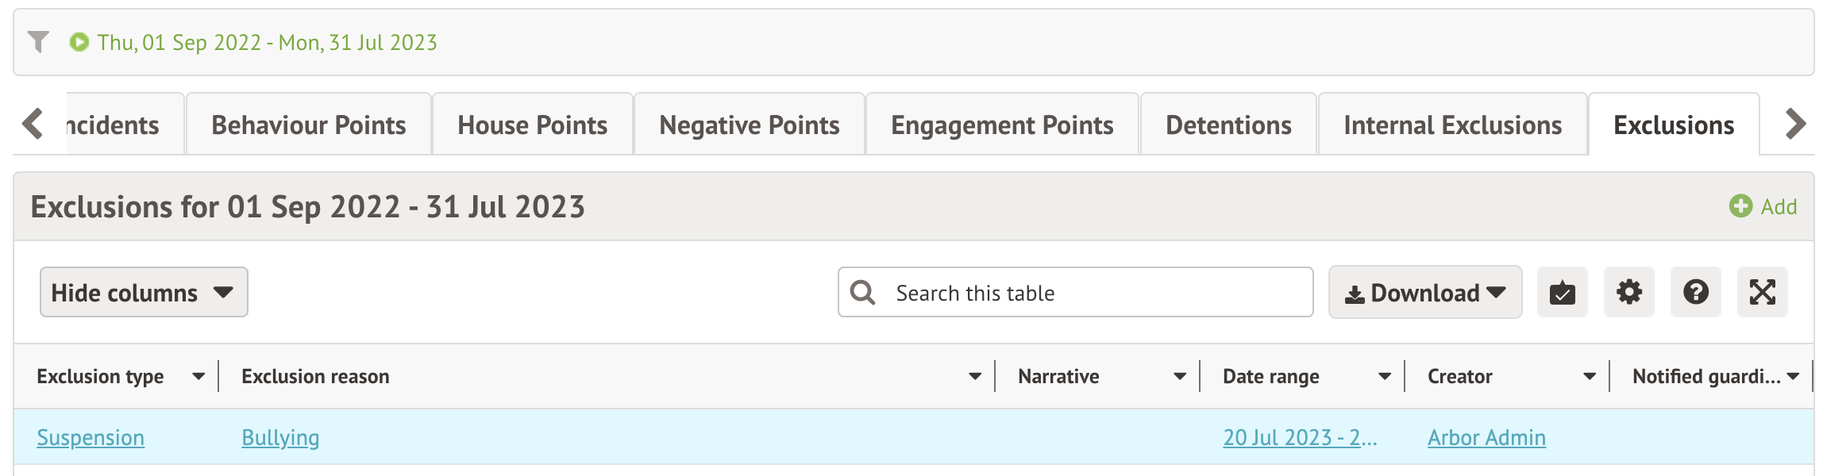1823x476 pixels.
Task: Add a new exclusion
Action: pos(1763,207)
